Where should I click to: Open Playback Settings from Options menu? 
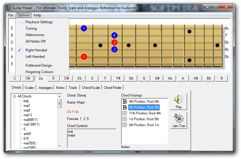coord(42,22)
